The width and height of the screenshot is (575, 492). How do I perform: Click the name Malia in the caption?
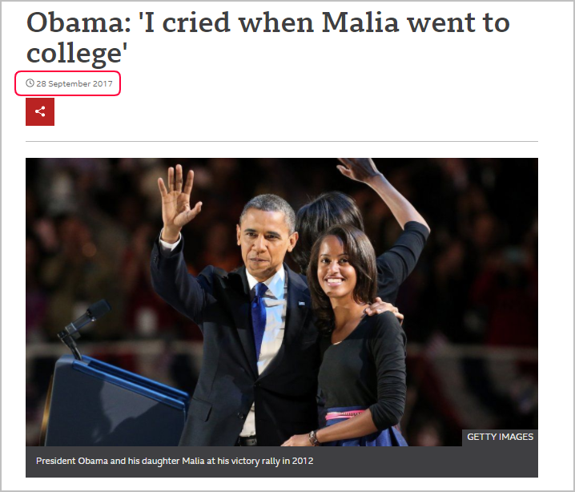[x=193, y=461]
